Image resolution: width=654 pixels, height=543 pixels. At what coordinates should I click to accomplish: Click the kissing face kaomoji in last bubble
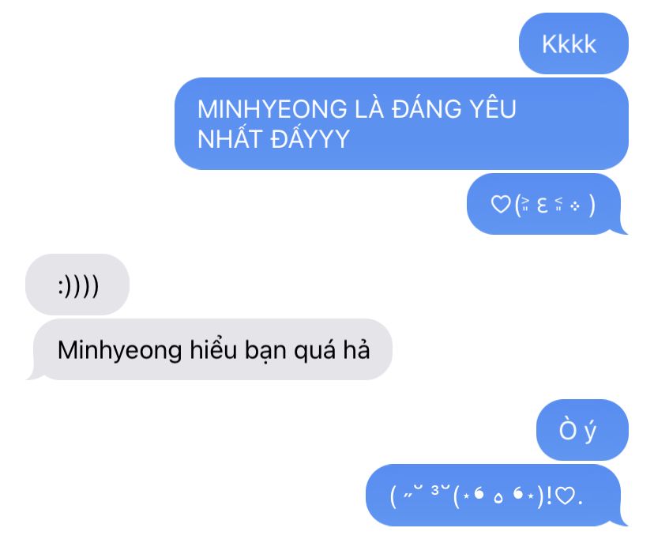tap(420, 495)
